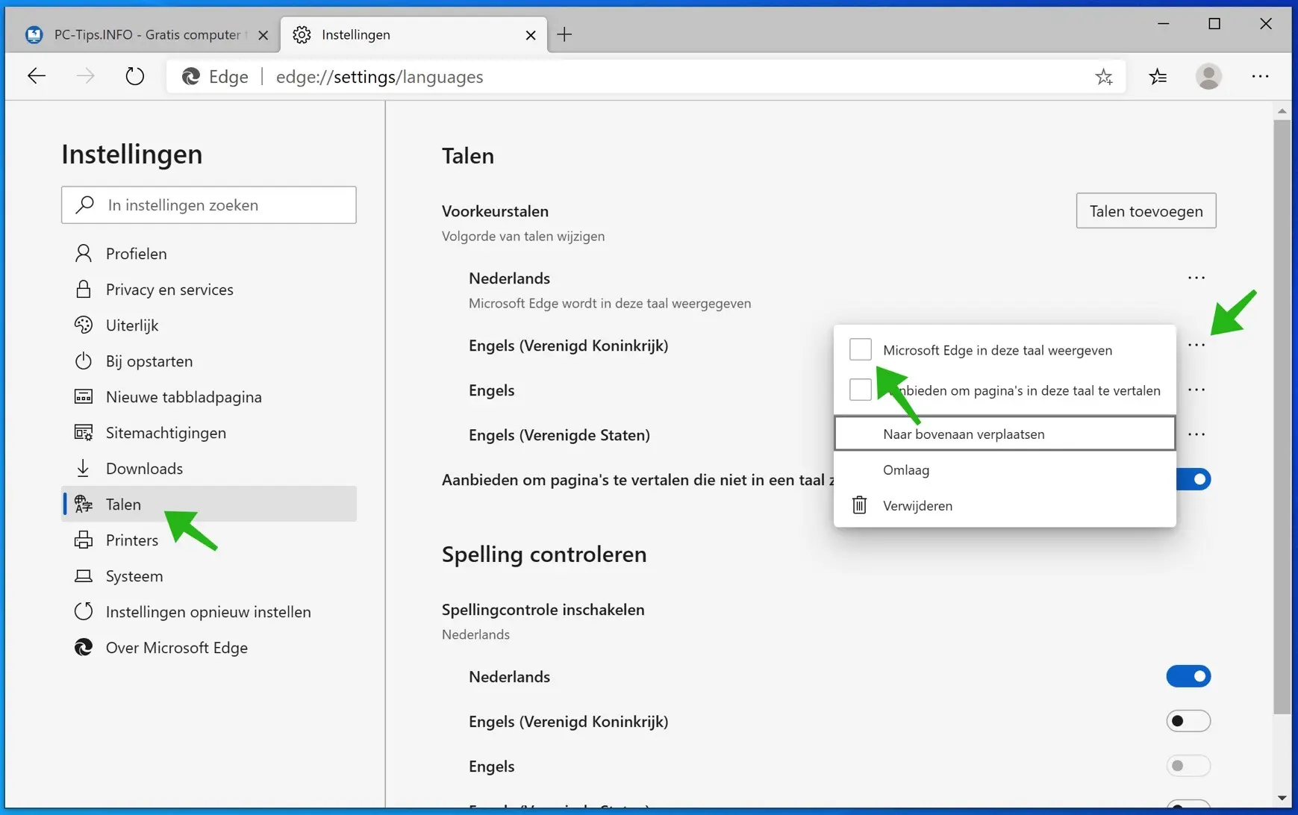Viewport: 1298px width, 815px height.
Task: Open Uiterlijk settings page
Action: pyautogui.click(x=209, y=325)
